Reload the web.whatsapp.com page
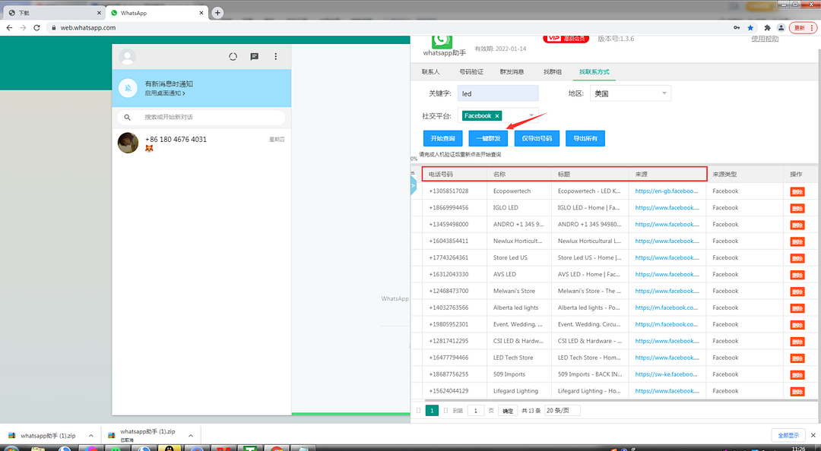821x451 pixels. click(36, 28)
